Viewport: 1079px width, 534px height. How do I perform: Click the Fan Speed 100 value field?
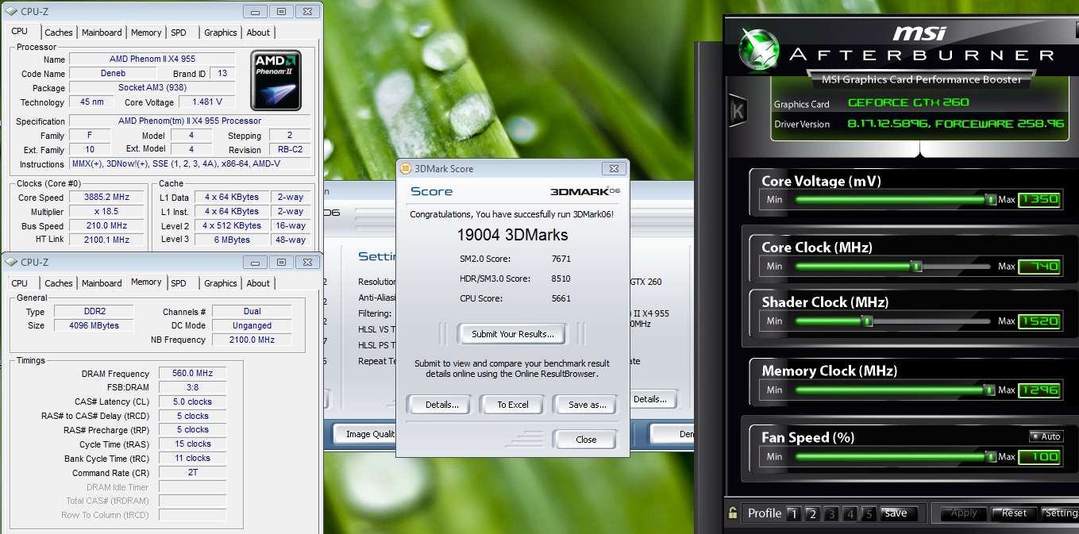pyautogui.click(x=1039, y=457)
